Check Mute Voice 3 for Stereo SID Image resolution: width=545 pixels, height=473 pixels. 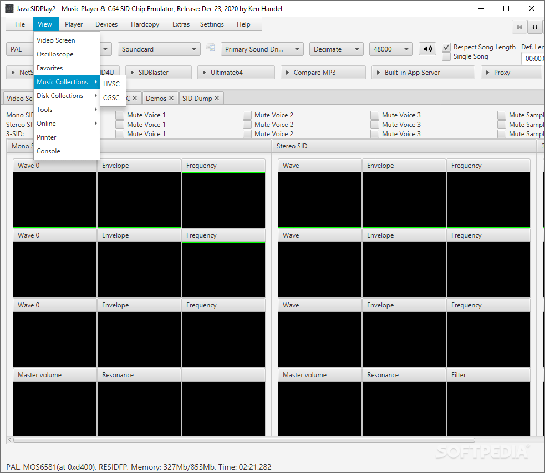coord(375,124)
